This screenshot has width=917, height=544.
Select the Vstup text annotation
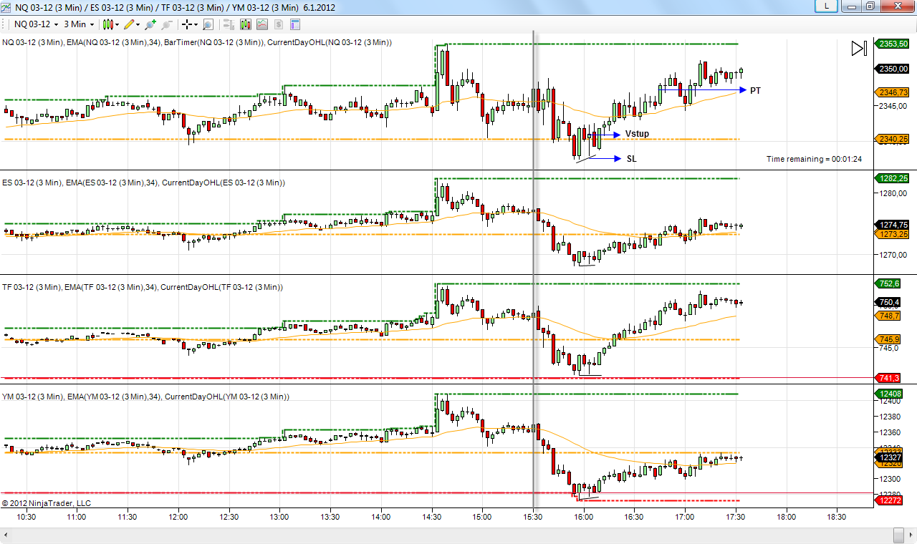(x=637, y=134)
